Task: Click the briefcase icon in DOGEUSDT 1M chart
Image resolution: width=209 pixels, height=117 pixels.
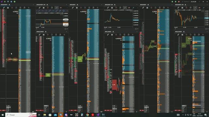Action: tap(43, 8)
